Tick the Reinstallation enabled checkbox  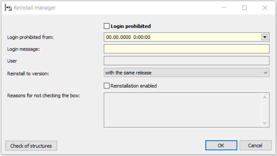pos(107,86)
